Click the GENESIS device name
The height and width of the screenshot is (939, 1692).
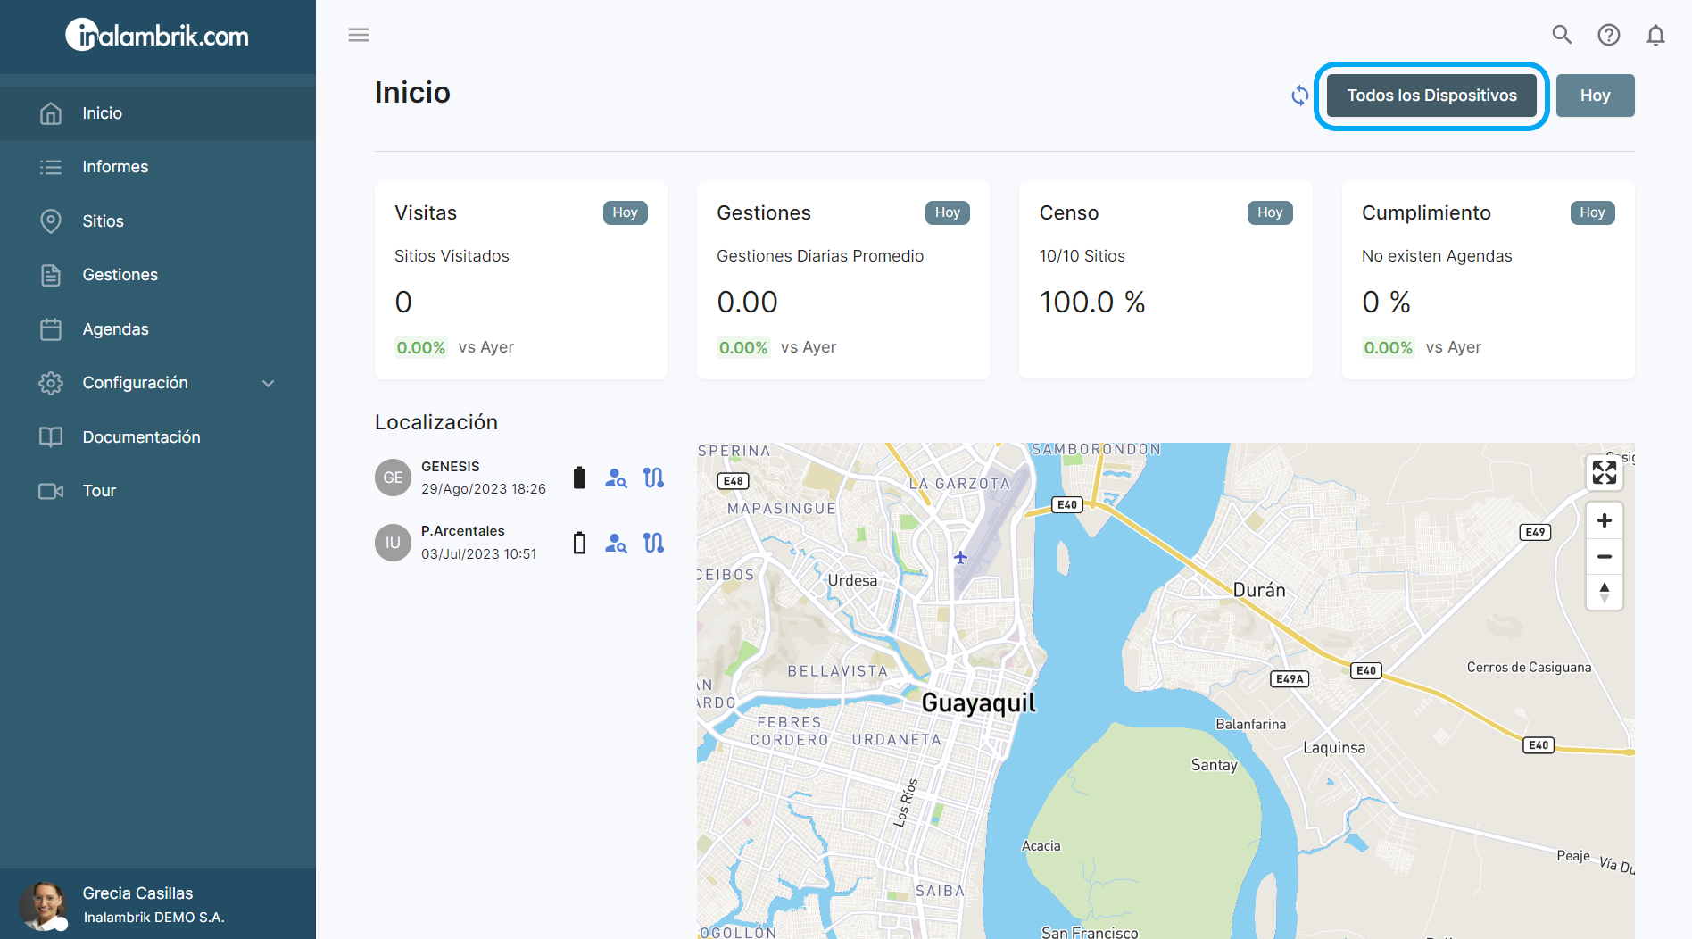tap(450, 467)
